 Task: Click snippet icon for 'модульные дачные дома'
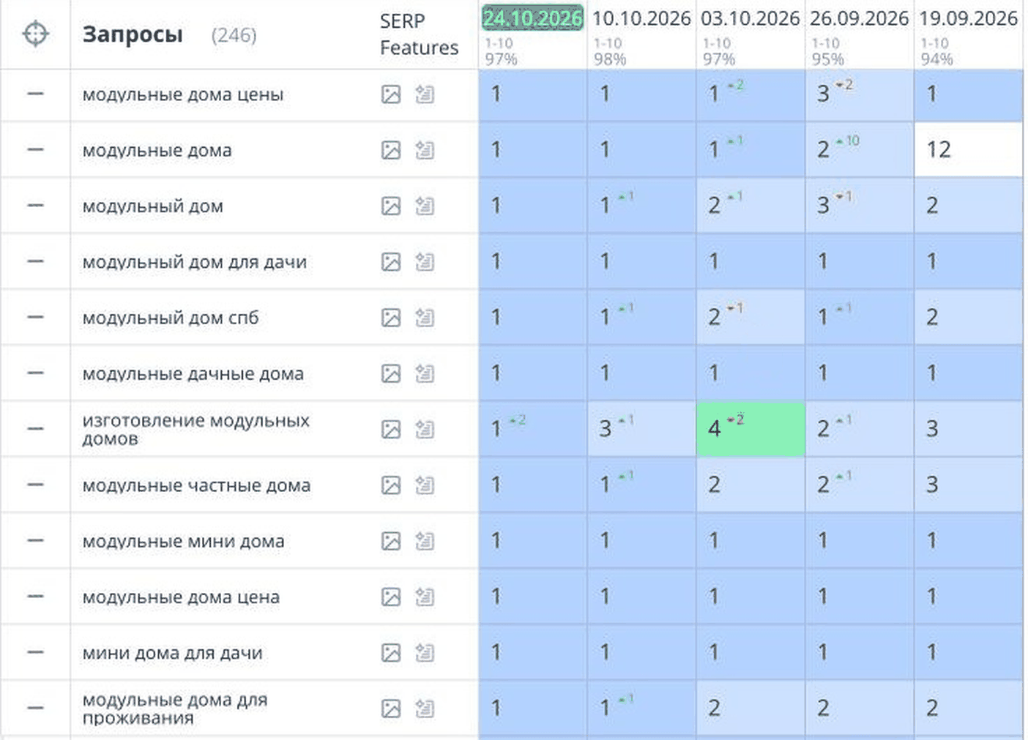[x=425, y=373]
